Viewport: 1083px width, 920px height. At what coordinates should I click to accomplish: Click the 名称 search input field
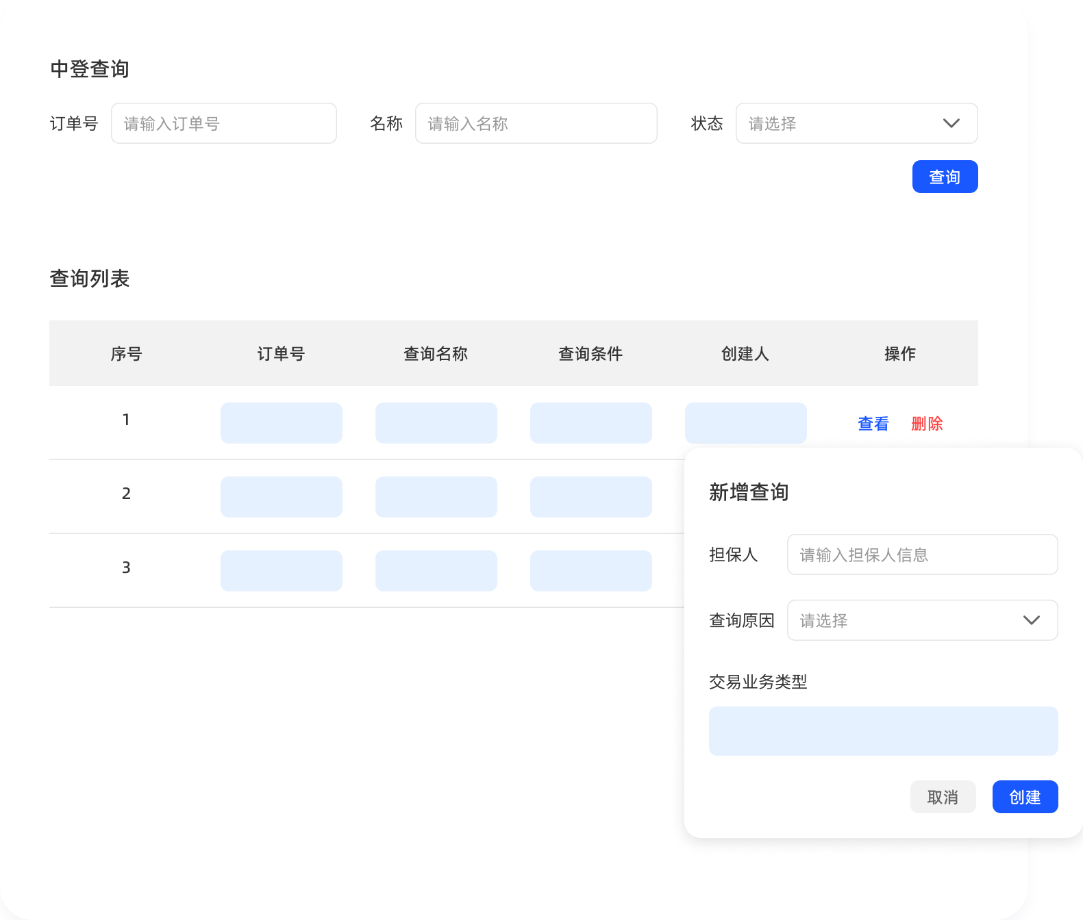pos(536,123)
